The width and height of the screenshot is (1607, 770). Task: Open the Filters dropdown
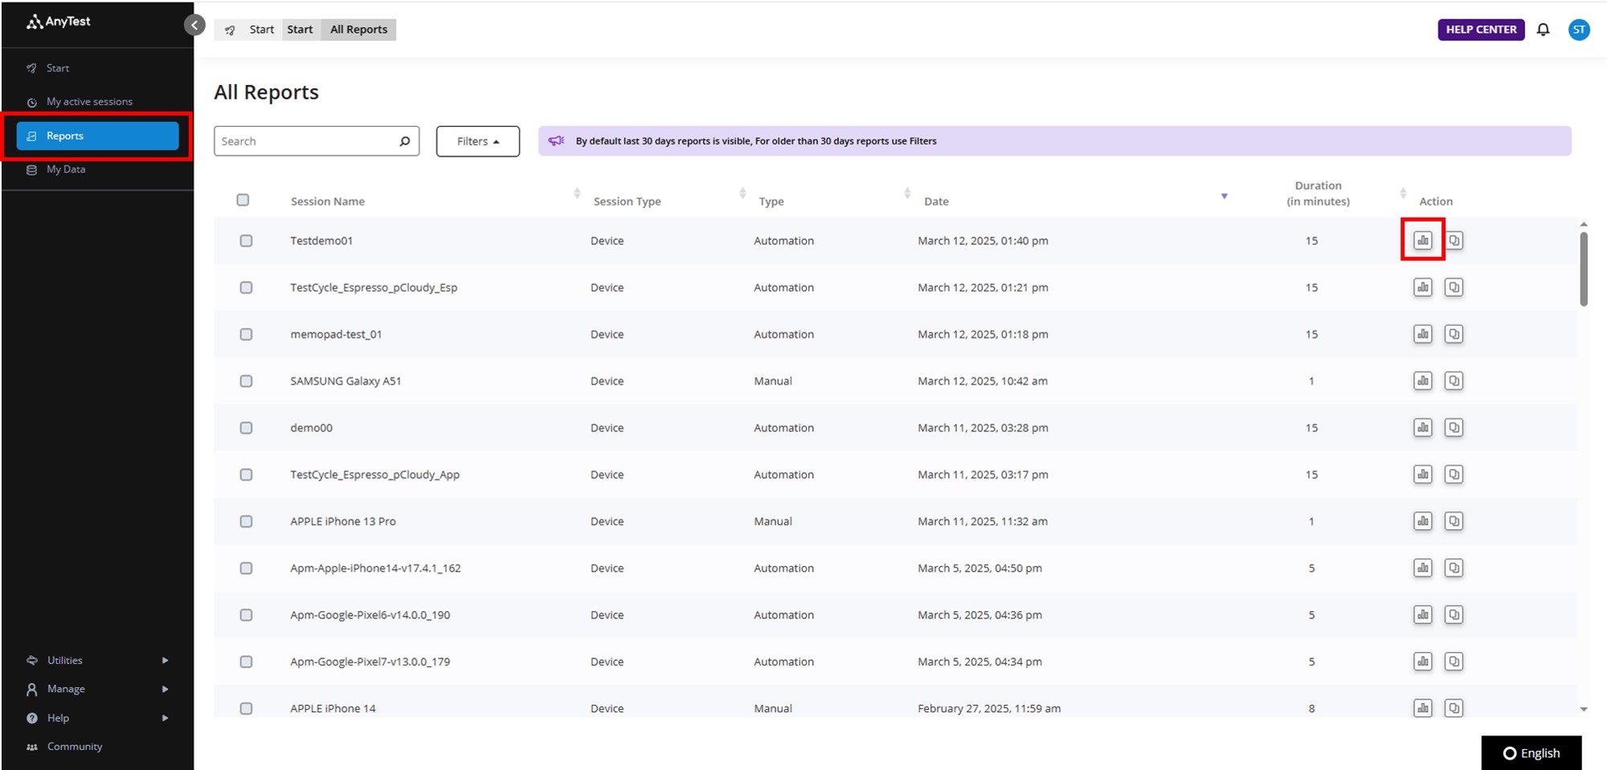click(x=478, y=141)
